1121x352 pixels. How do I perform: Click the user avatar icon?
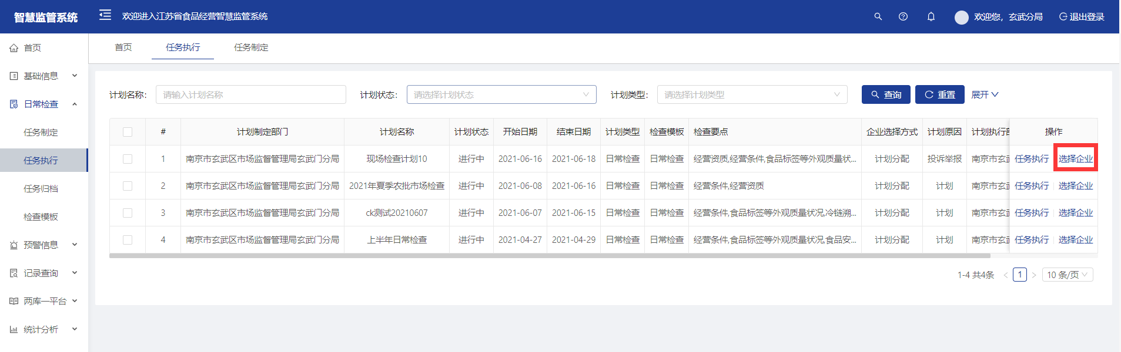[x=961, y=17]
